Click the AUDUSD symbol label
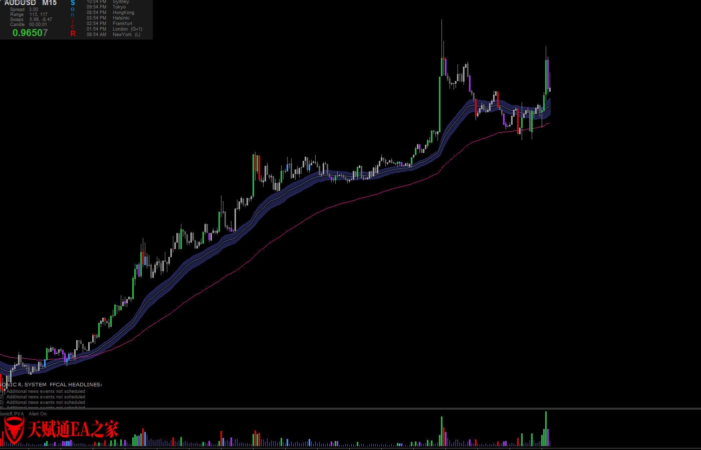Viewport: 701px width, 450px height. point(20,3)
